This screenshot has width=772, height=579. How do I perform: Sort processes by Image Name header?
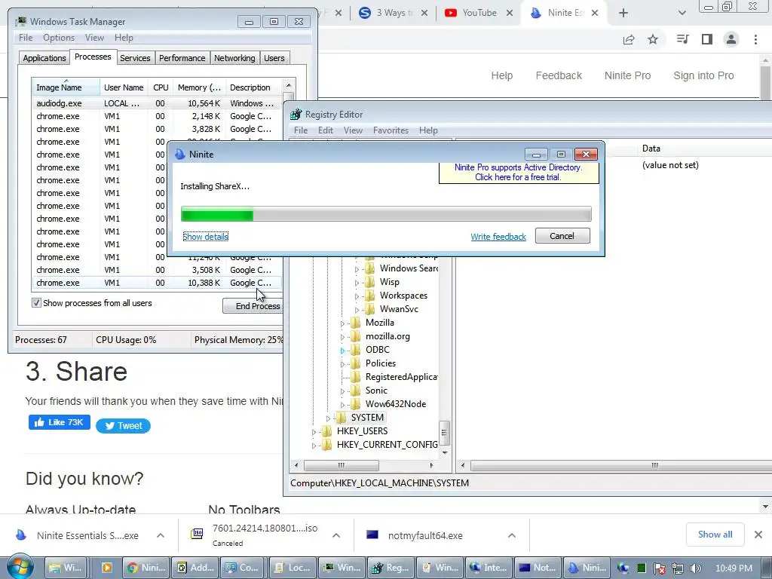pos(66,87)
